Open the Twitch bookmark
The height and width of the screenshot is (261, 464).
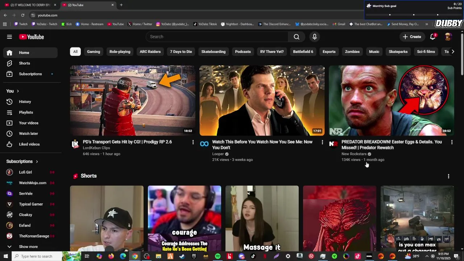(21, 24)
